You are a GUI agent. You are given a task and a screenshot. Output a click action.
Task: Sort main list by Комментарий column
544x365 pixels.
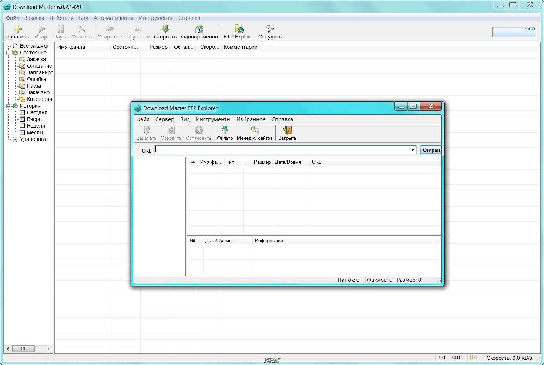pos(241,47)
